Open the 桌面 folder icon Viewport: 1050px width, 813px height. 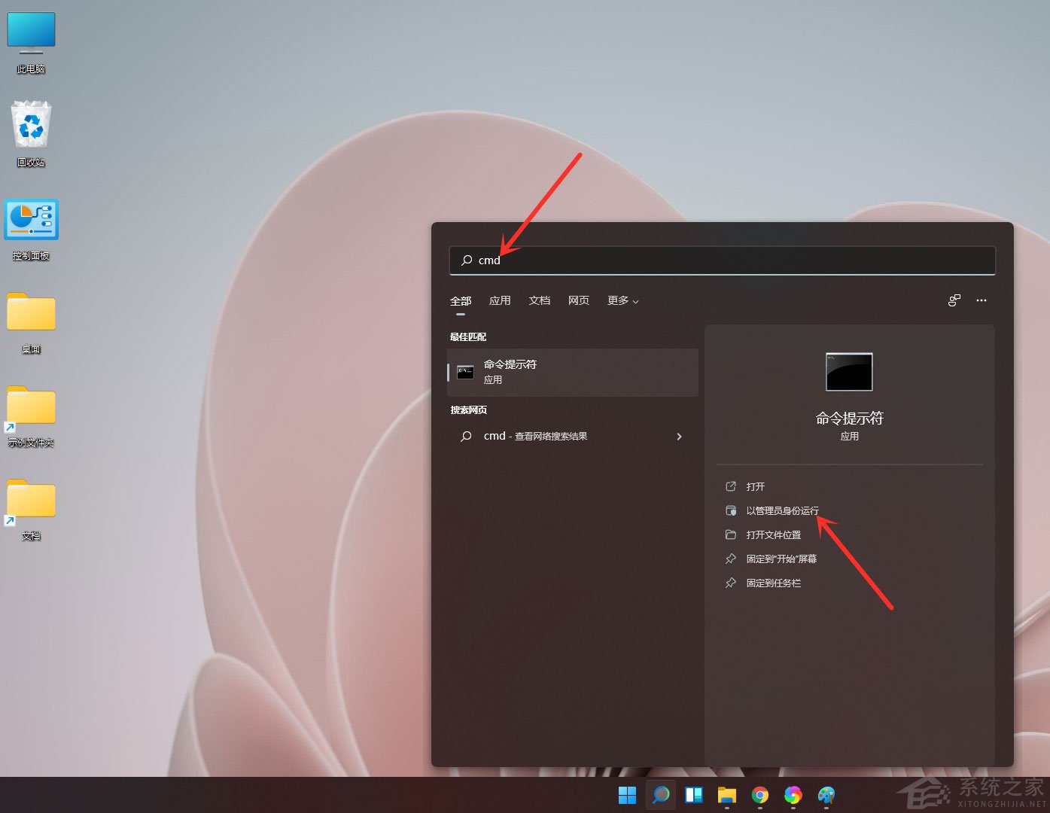[x=31, y=312]
